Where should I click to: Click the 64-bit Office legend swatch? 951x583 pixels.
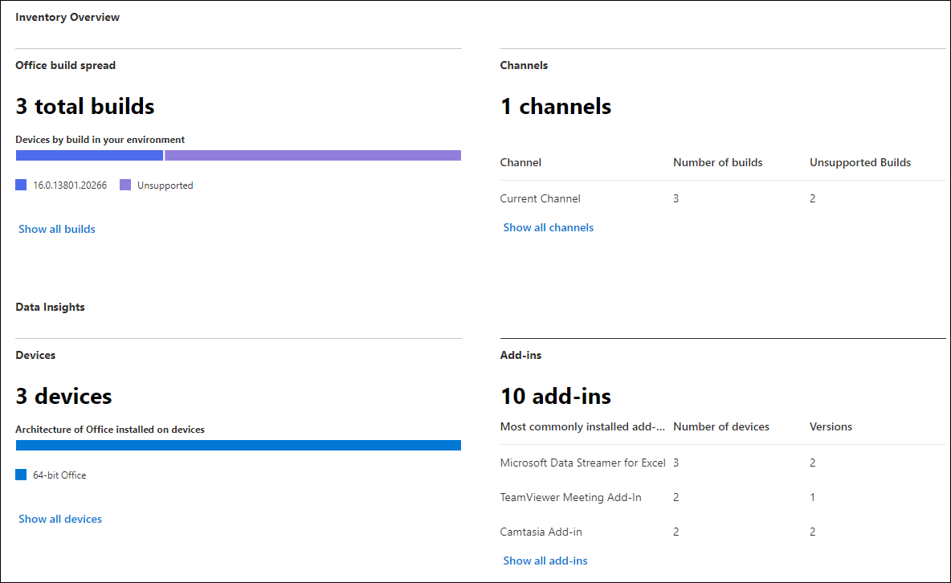[x=21, y=475]
